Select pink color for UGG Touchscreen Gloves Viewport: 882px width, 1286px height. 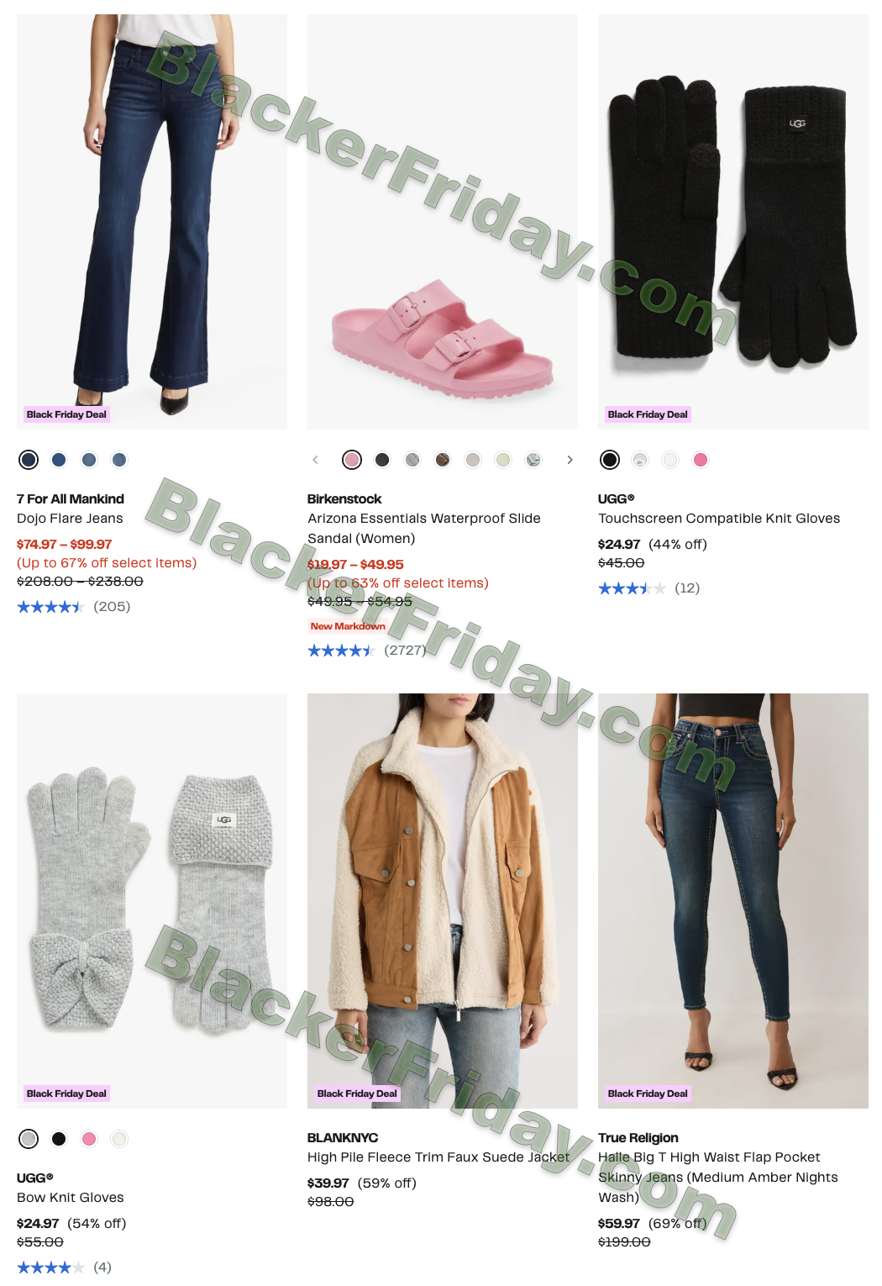pyautogui.click(x=701, y=460)
